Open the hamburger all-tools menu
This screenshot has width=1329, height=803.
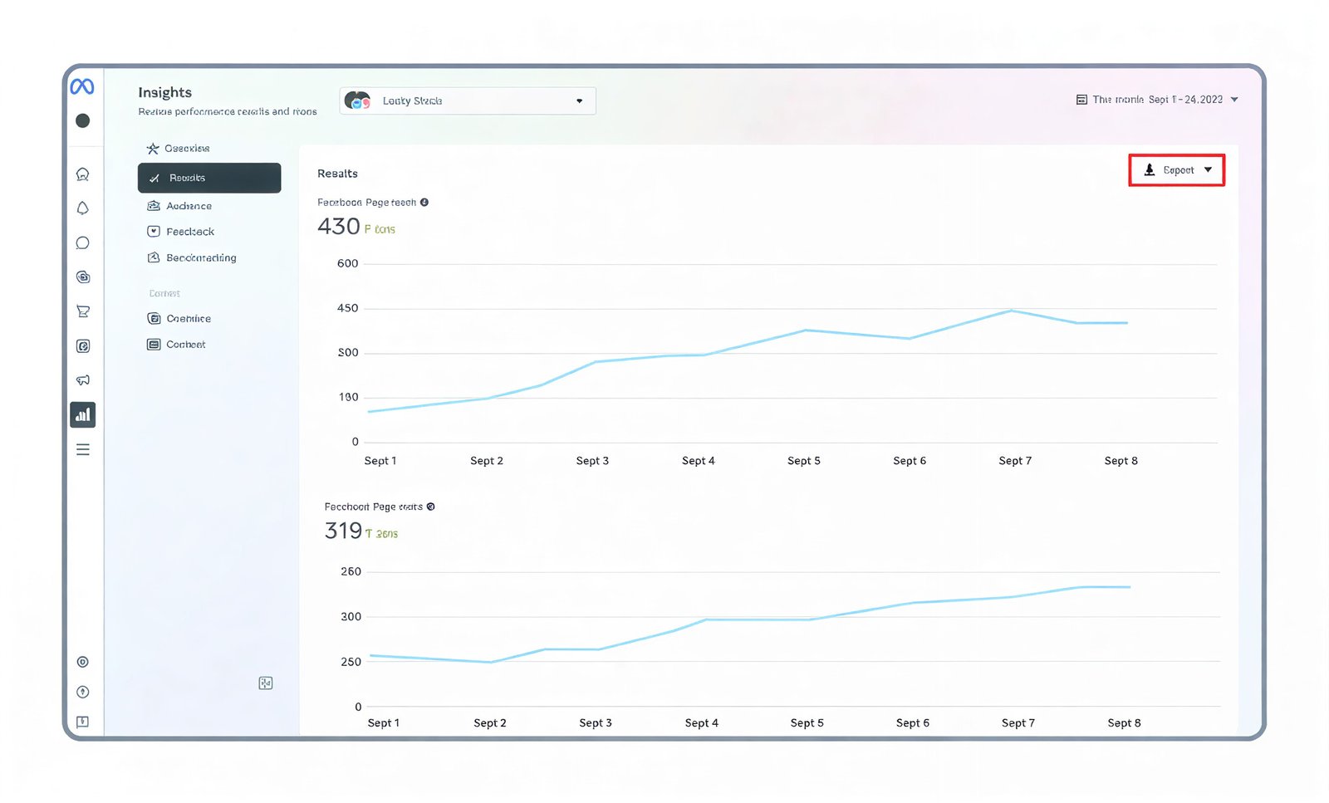click(x=82, y=449)
